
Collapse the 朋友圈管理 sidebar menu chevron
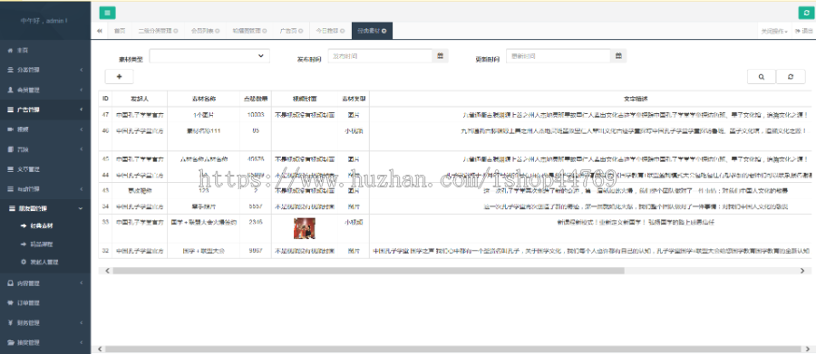pos(81,208)
